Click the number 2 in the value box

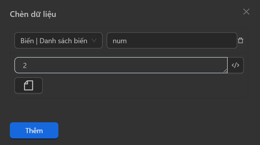point(25,65)
